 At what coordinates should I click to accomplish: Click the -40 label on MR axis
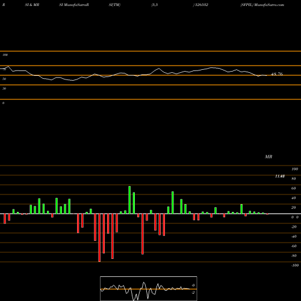point(294,237)
